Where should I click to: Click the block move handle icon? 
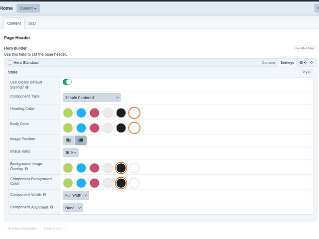(312, 63)
